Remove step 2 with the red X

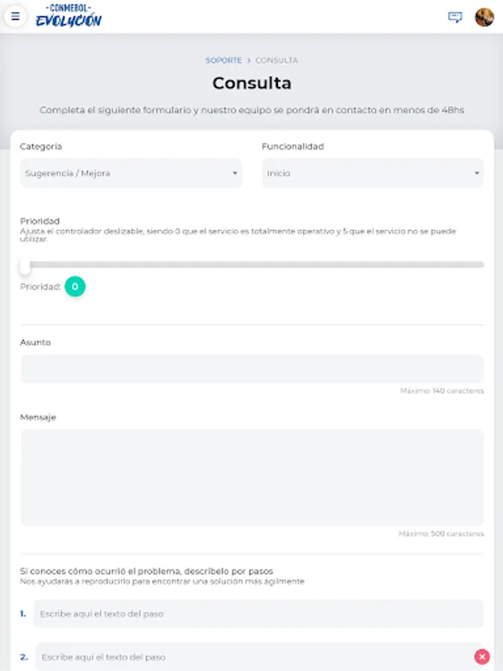pos(482,657)
